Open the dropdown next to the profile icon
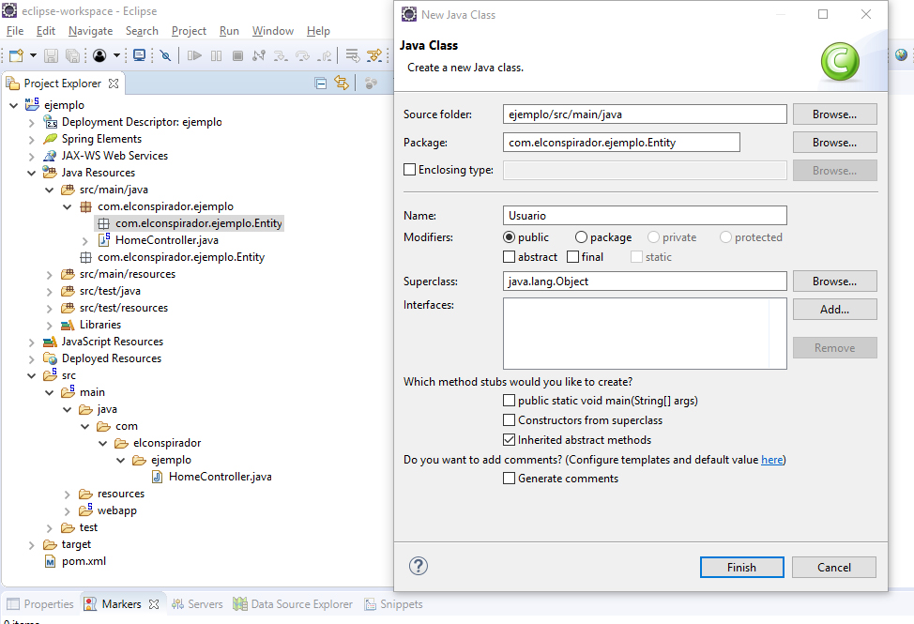 pos(116,55)
